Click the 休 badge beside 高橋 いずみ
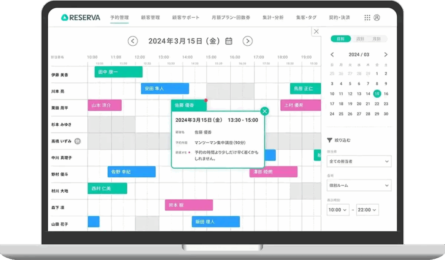 pyautogui.click(x=77, y=141)
